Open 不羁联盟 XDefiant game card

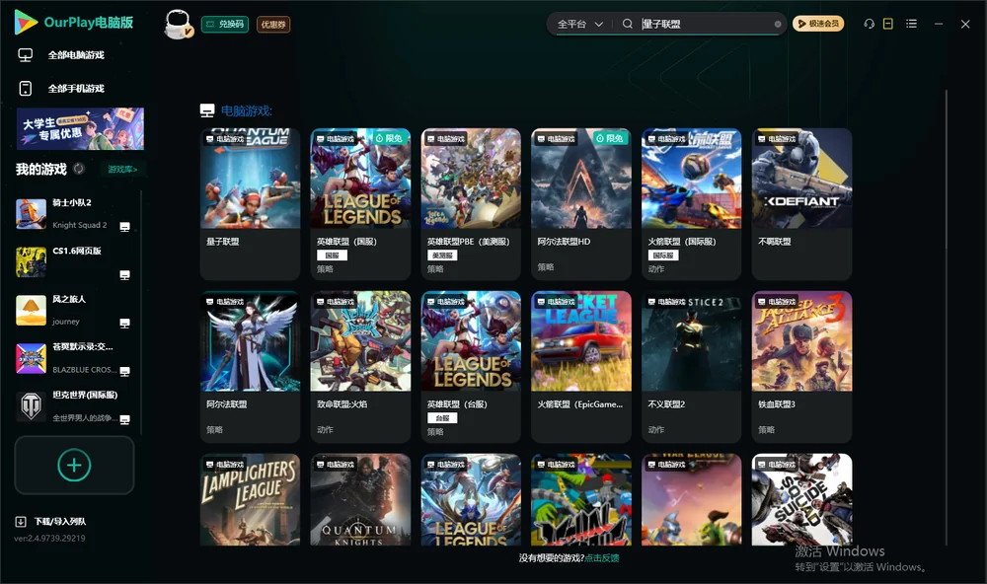tap(801, 204)
